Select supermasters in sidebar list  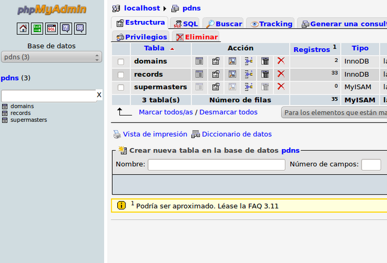[29, 120]
